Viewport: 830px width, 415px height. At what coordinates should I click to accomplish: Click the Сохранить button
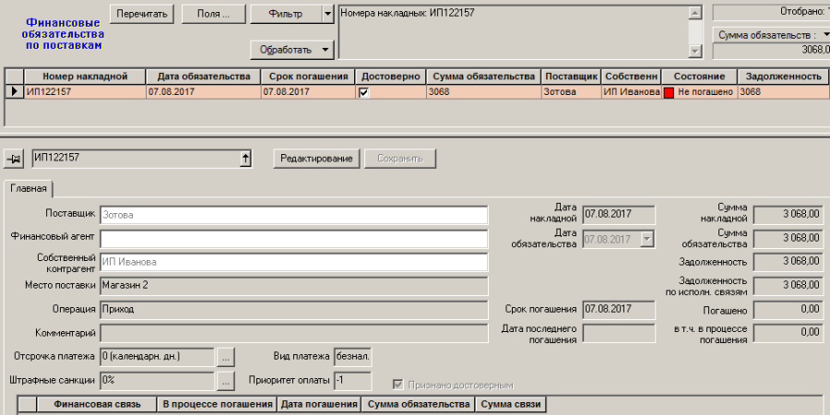399,159
